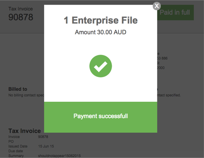The image size is (204, 158).
Task: Click the 1 Enterprise File heading
Action: tap(101, 20)
